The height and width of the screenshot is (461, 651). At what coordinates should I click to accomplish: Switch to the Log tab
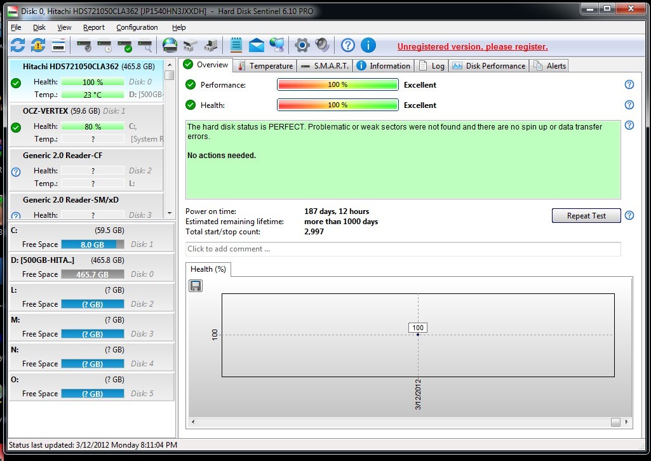(431, 66)
